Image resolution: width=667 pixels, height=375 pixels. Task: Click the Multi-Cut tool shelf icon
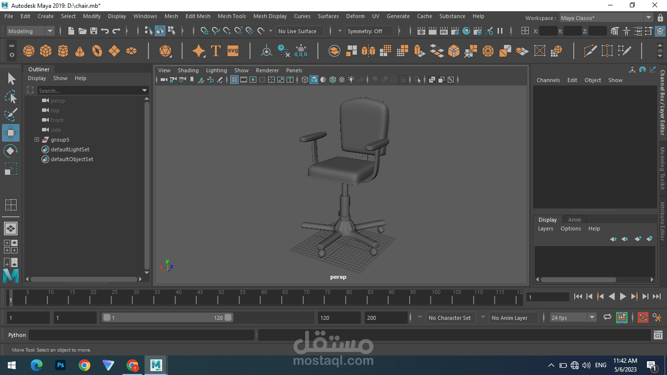[x=590, y=51]
